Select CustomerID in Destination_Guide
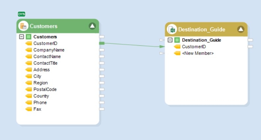The height and width of the screenshot is (140, 261). tap(194, 47)
